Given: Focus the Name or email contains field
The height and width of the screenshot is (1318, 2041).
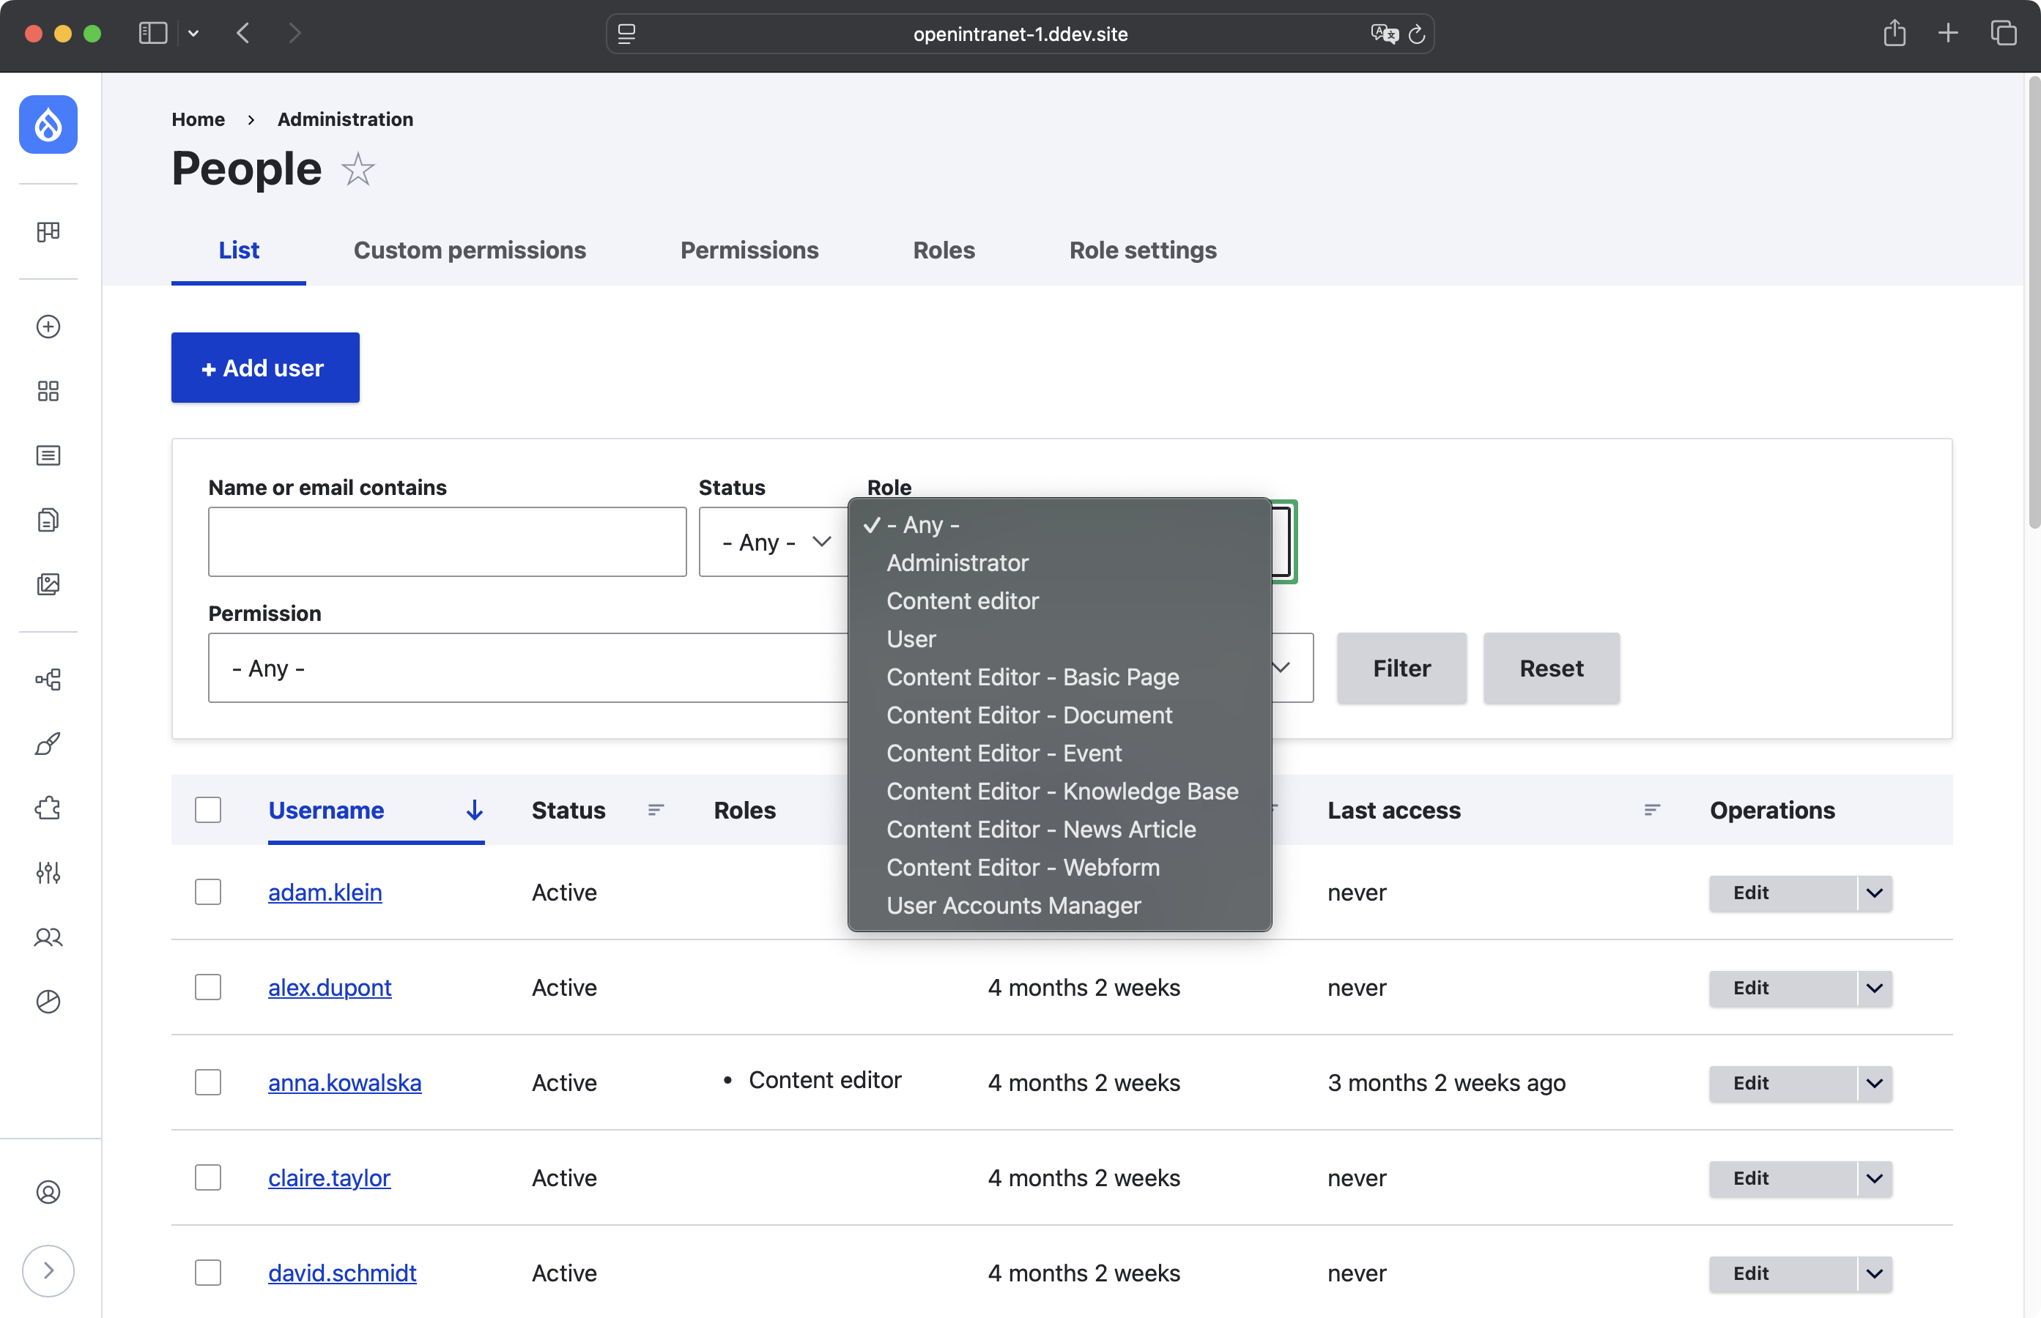Looking at the screenshot, I should 447,542.
